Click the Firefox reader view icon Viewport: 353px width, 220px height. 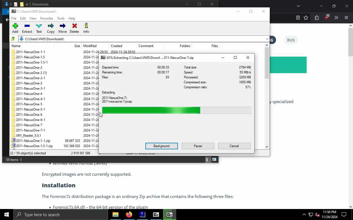coord(298,18)
